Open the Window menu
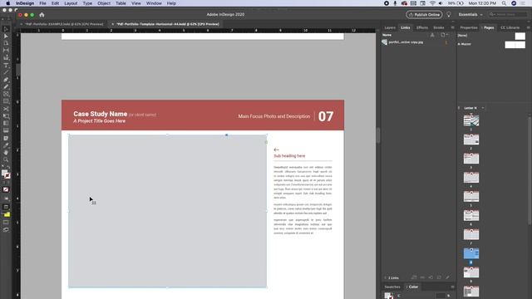 154,3
